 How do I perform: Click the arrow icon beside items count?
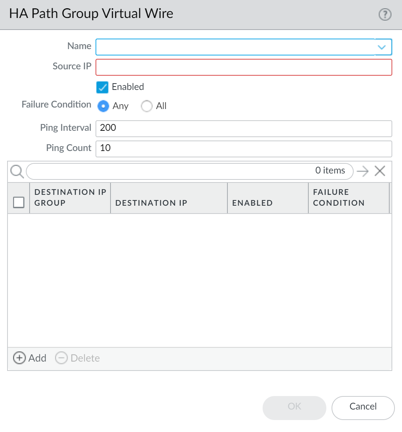(x=362, y=171)
